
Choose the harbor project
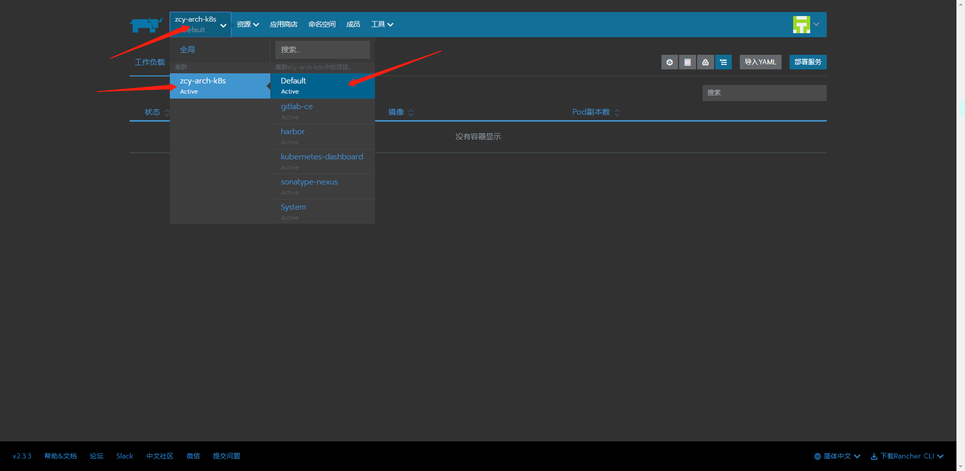pyautogui.click(x=323, y=136)
